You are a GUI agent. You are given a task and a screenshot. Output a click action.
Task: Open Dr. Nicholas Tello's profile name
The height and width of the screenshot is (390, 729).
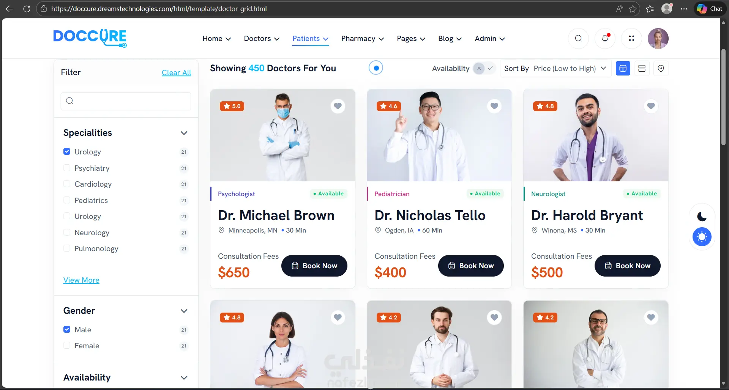(430, 215)
